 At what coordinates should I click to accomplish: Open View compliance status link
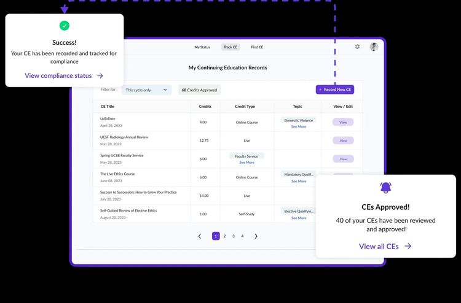[x=58, y=76]
